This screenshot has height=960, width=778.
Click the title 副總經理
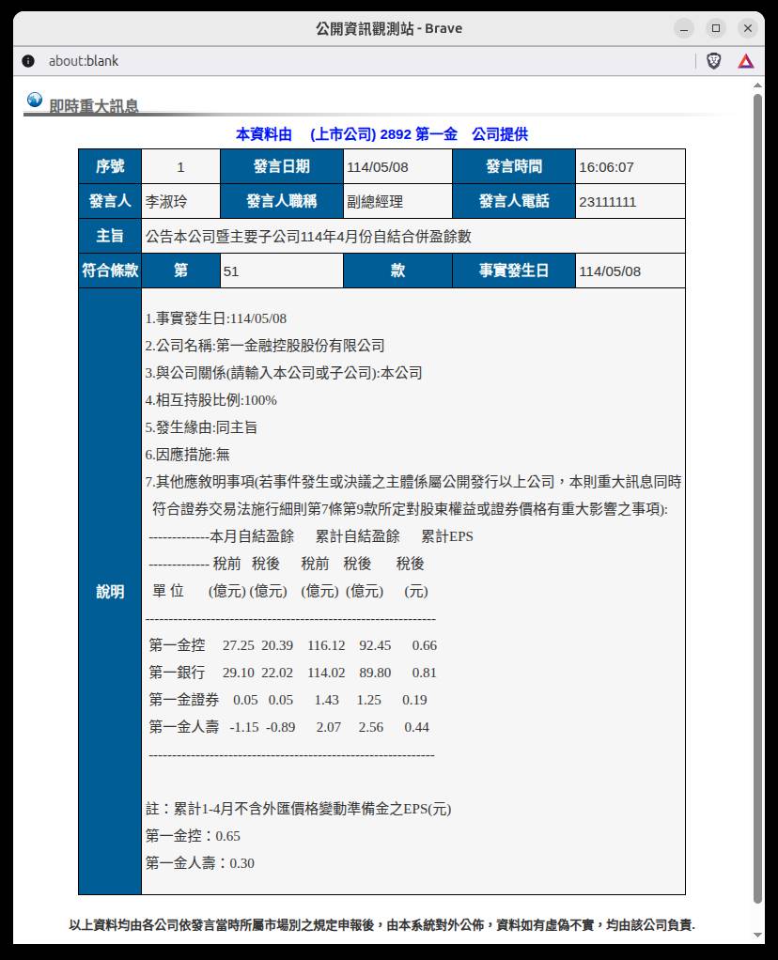(x=375, y=201)
